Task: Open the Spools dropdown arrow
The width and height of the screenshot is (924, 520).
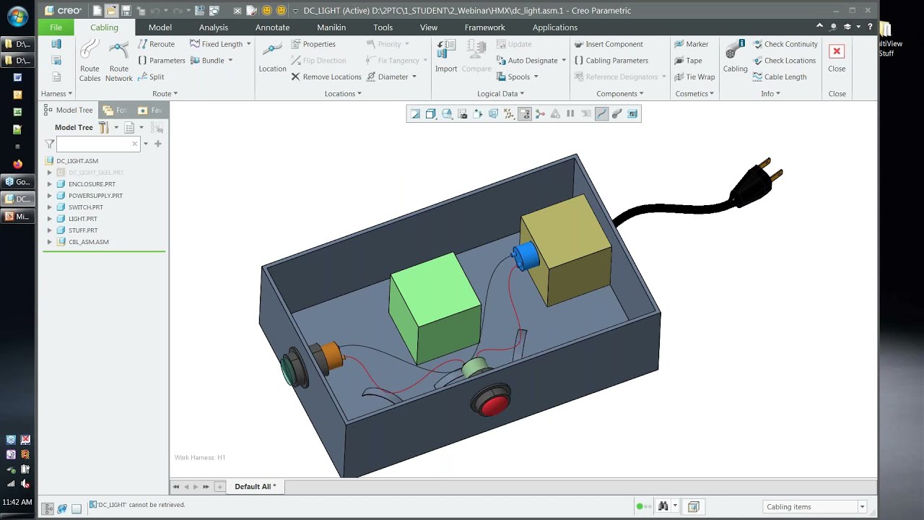Action: (x=536, y=77)
